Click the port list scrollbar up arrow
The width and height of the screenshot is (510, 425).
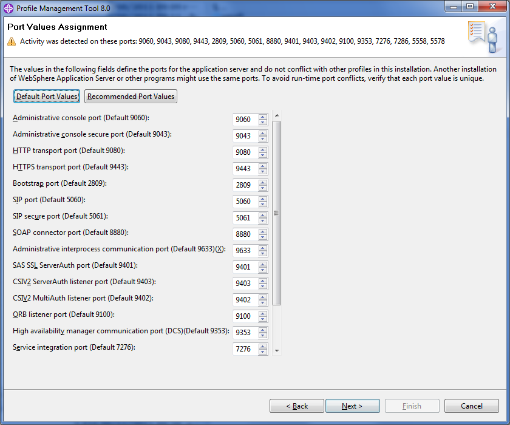[277, 115]
